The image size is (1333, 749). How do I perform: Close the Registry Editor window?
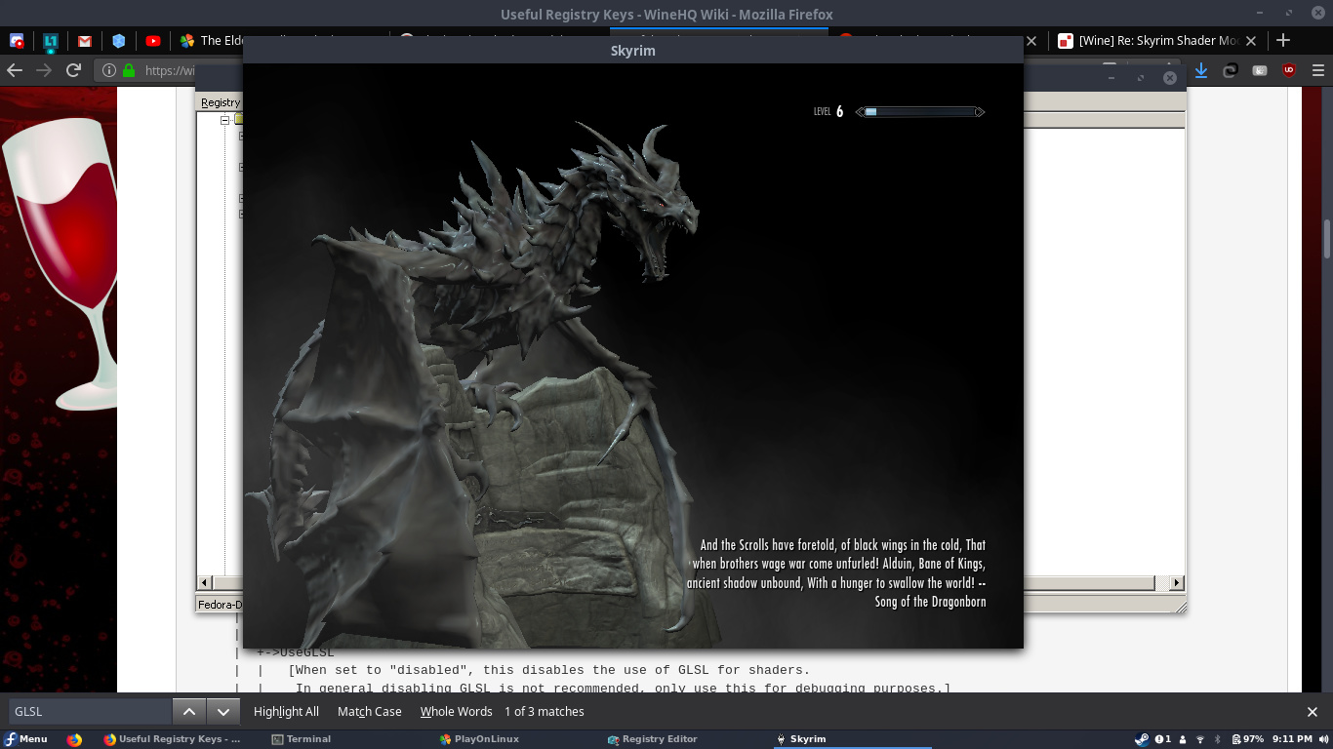(x=1170, y=78)
